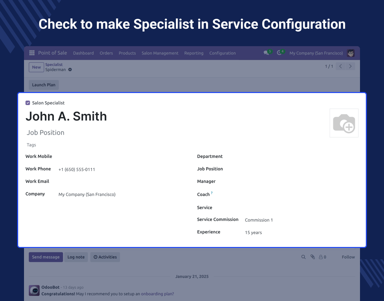Click the OdooBot author name

click(50, 287)
